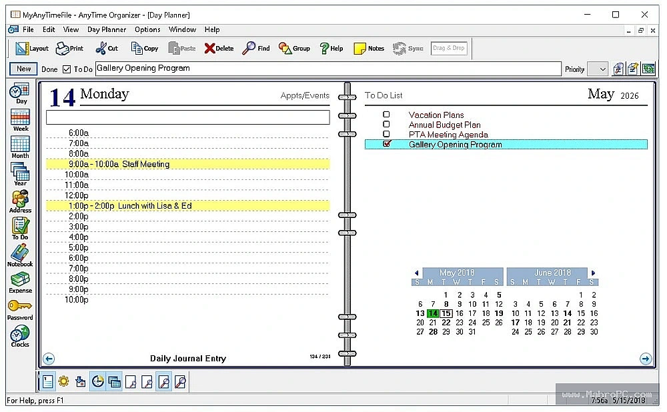Open the Help menu in the menu bar

212,30
